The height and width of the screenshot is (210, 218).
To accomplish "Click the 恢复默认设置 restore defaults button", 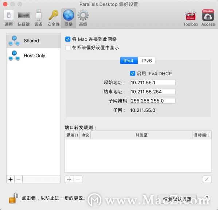I will pos(177,199).
